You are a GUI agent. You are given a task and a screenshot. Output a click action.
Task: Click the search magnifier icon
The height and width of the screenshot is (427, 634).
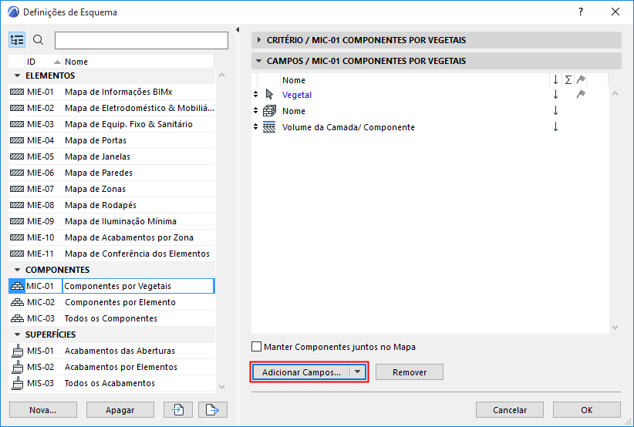click(x=38, y=40)
